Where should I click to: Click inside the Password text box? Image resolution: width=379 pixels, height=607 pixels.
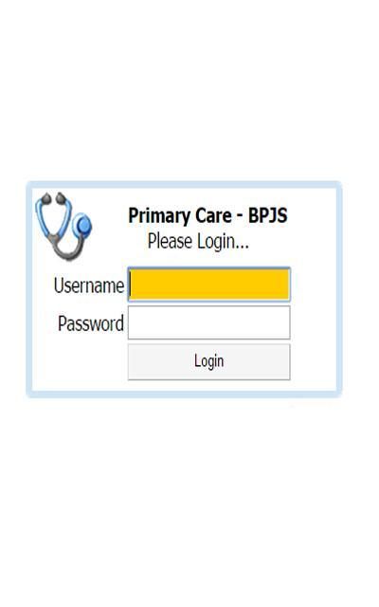[x=208, y=322]
